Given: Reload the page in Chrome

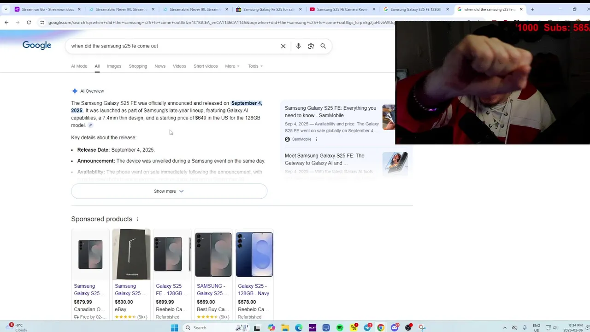Looking at the screenshot, I should click(29, 22).
